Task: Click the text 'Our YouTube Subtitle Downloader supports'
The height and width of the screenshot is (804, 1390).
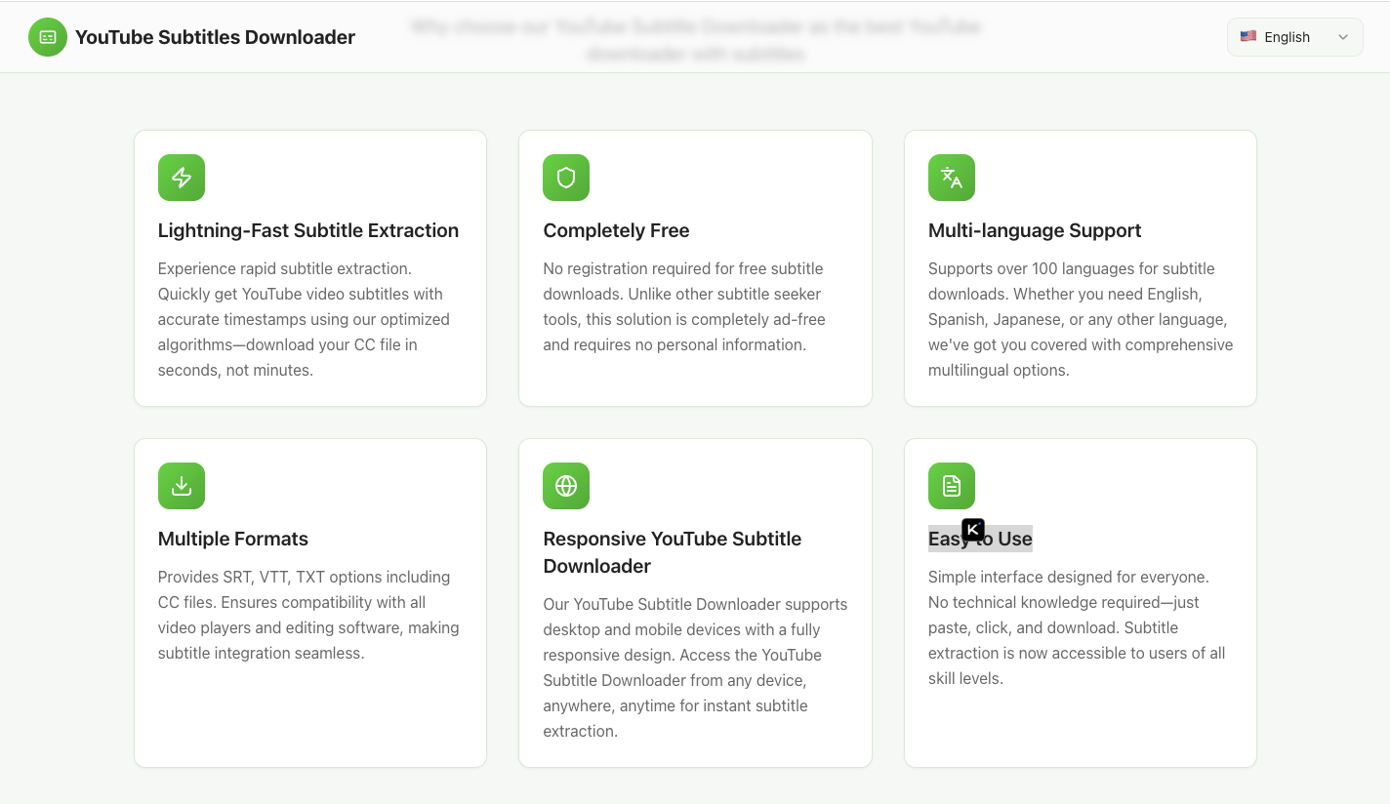Action: [x=695, y=604]
